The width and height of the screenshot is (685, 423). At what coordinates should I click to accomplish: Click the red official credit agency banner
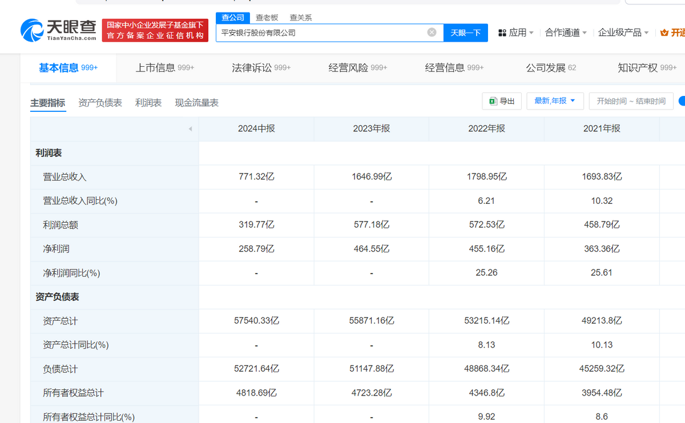[155, 30]
